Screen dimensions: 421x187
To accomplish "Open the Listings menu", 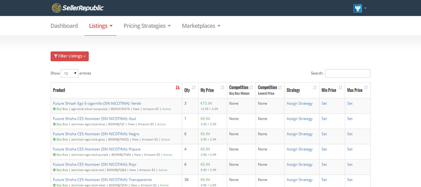I will pos(101,26).
